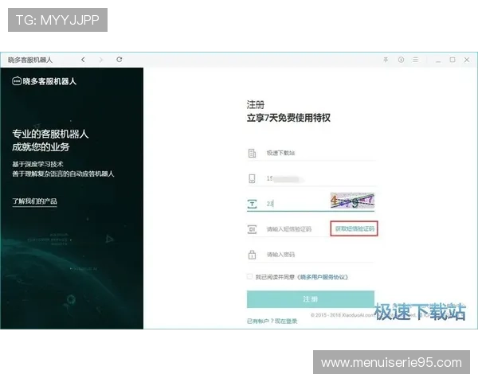Open the info icon in title bar
Screen dimensions: 478x382
401,60
